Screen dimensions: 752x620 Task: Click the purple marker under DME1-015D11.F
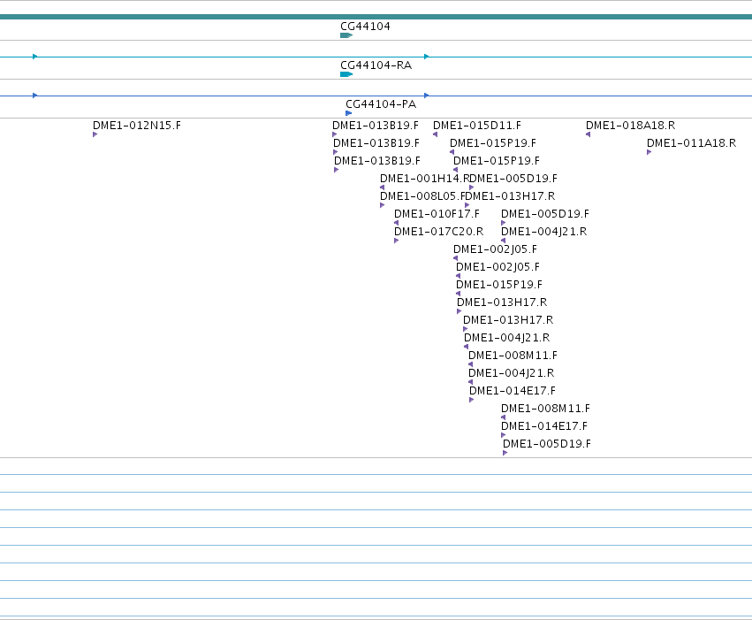(435, 134)
